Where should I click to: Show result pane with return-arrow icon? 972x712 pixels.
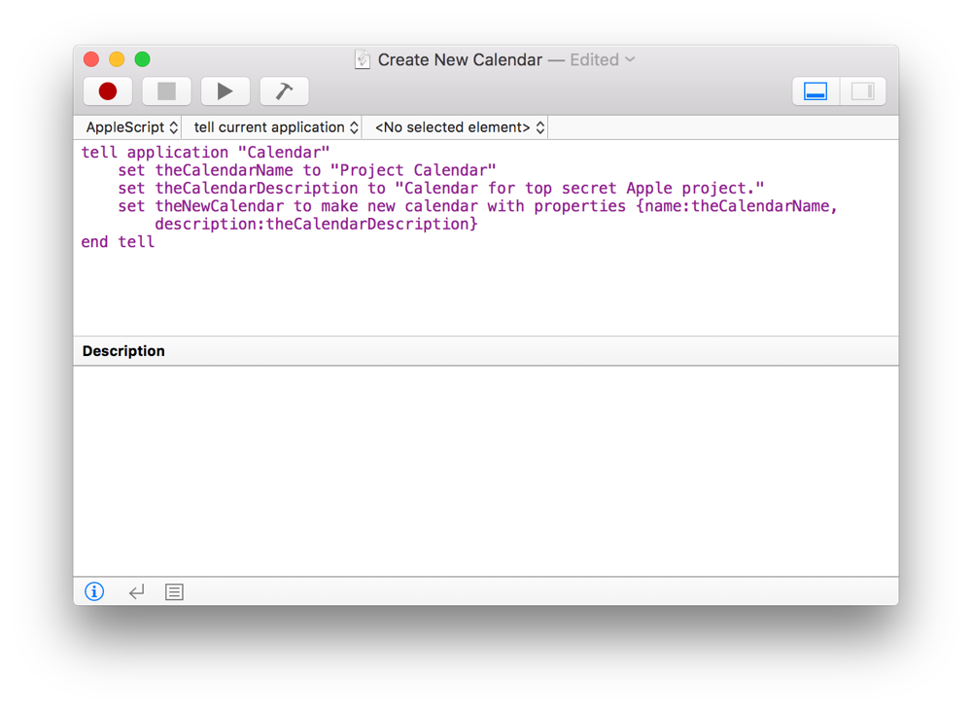[x=136, y=591]
